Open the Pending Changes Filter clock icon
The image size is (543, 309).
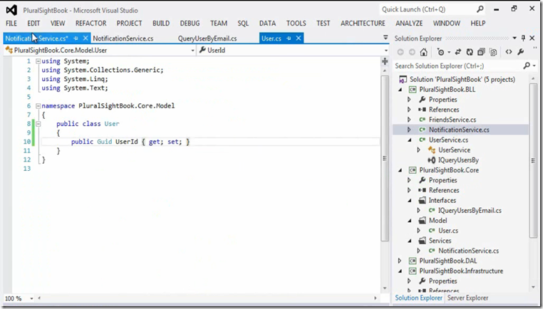pos(441,52)
